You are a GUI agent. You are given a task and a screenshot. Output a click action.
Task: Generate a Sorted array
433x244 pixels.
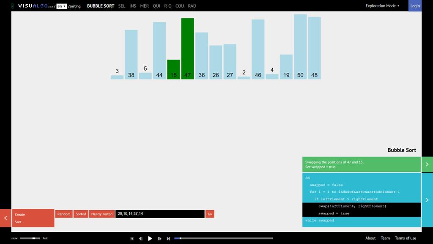[81, 214]
